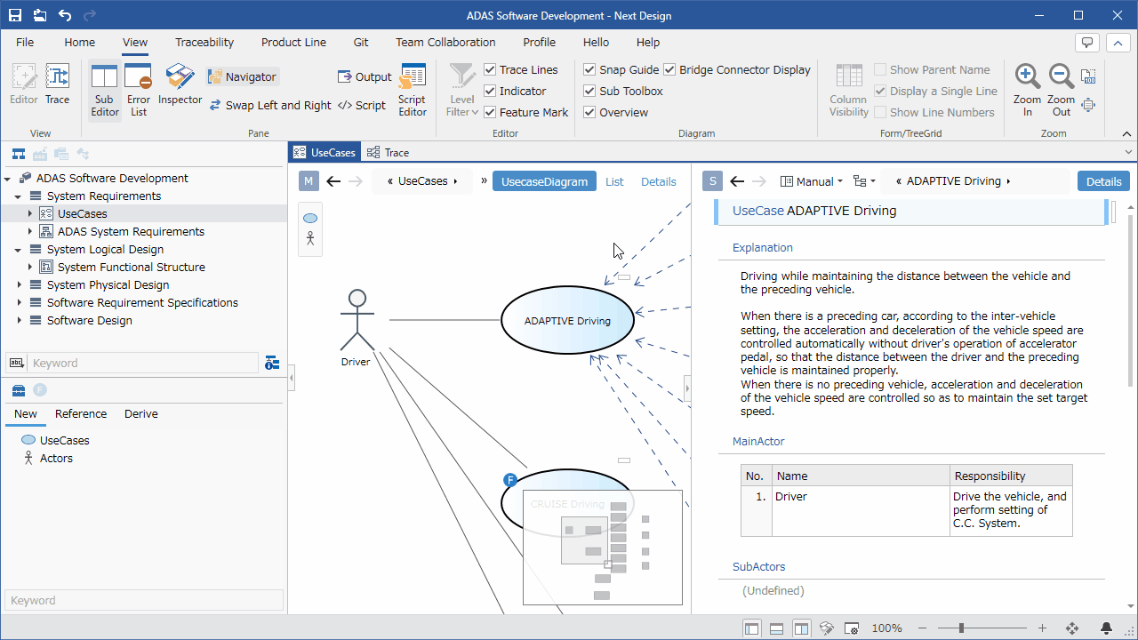Select the Derive toolbox tab

pyautogui.click(x=141, y=413)
